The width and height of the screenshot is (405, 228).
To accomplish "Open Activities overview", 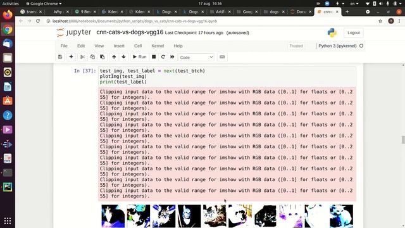I will tap(10, 4).
